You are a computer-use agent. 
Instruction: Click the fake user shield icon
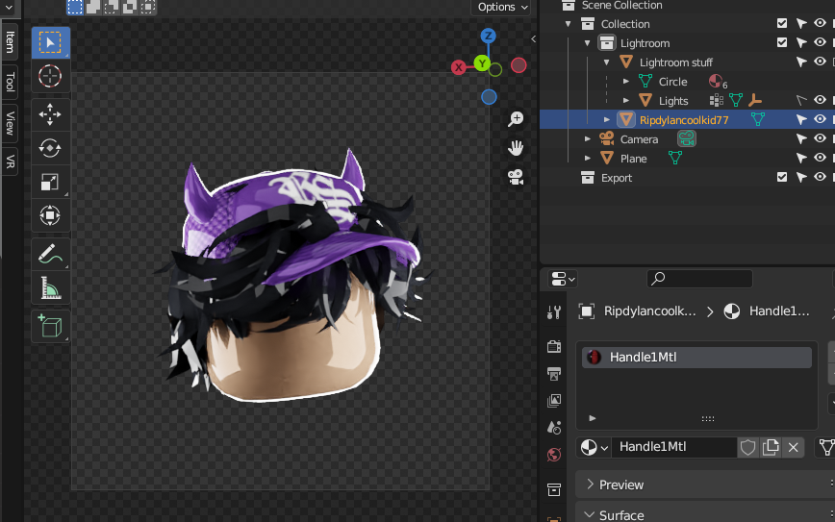pos(747,447)
